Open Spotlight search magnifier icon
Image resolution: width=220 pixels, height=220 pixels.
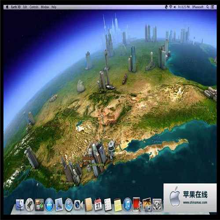207,7
